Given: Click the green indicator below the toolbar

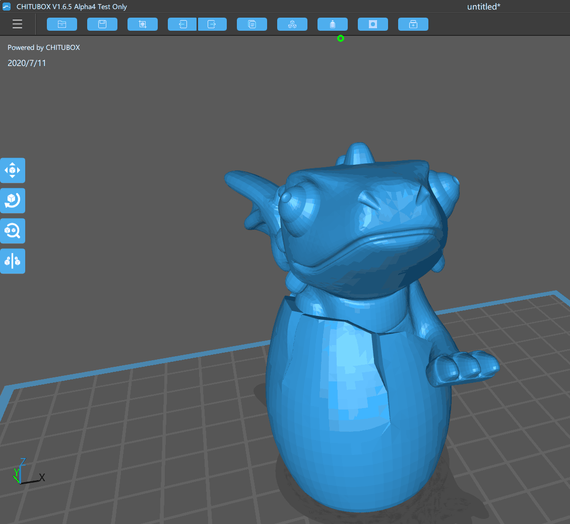Looking at the screenshot, I should pyautogui.click(x=341, y=38).
